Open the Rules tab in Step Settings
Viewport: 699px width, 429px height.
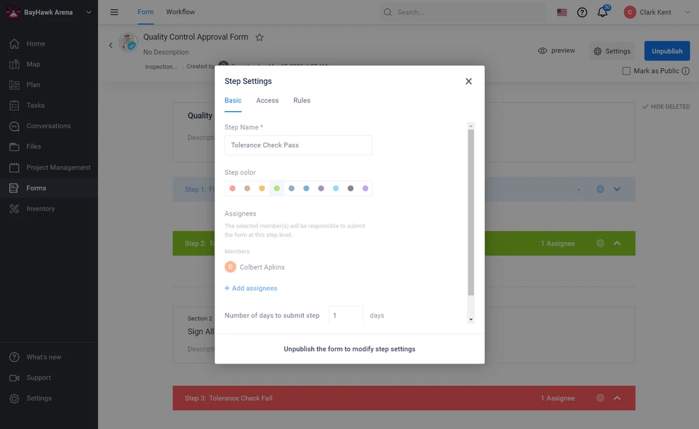[x=302, y=101]
